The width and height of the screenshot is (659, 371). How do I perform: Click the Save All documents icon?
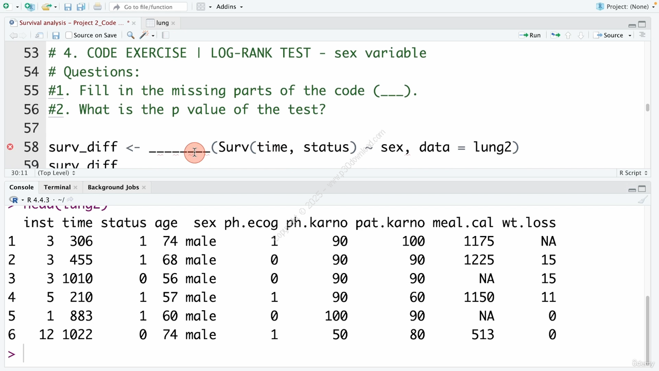[81, 7]
